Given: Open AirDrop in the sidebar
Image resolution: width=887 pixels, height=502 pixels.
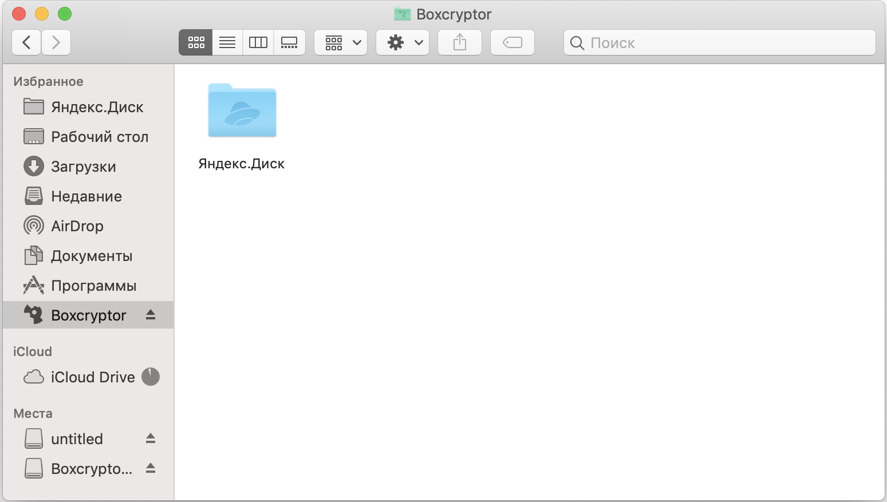Looking at the screenshot, I should click(x=88, y=226).
